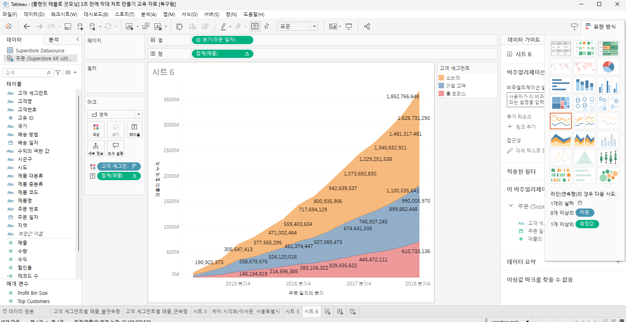The height and width of the screenshot is (322, 626).
Task: Switch to the 시트 5 tab
Action: 292,311
